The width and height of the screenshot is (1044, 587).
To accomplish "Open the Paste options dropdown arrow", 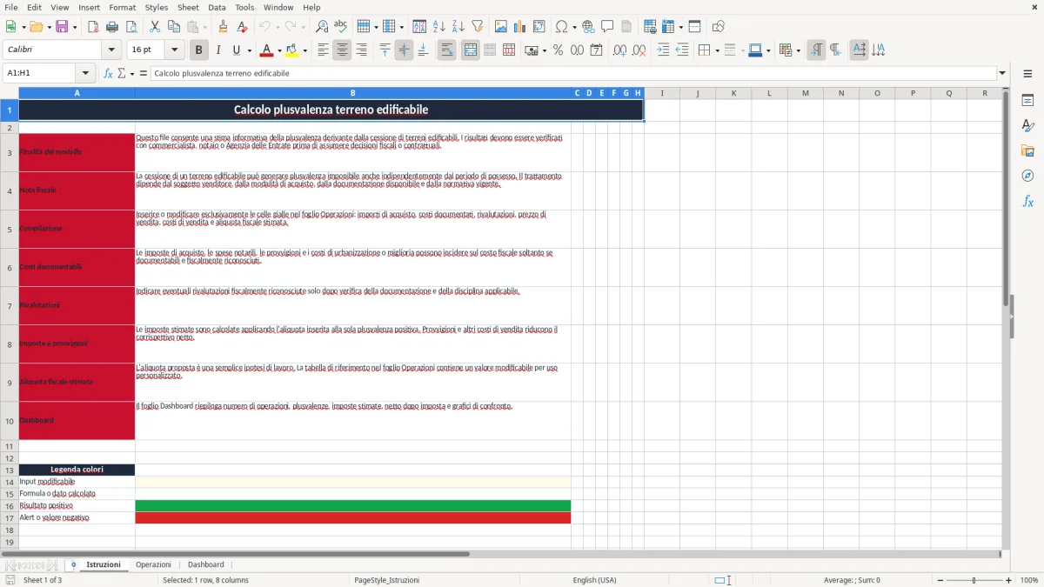I will pyautogui.click(x=204, y=27).
